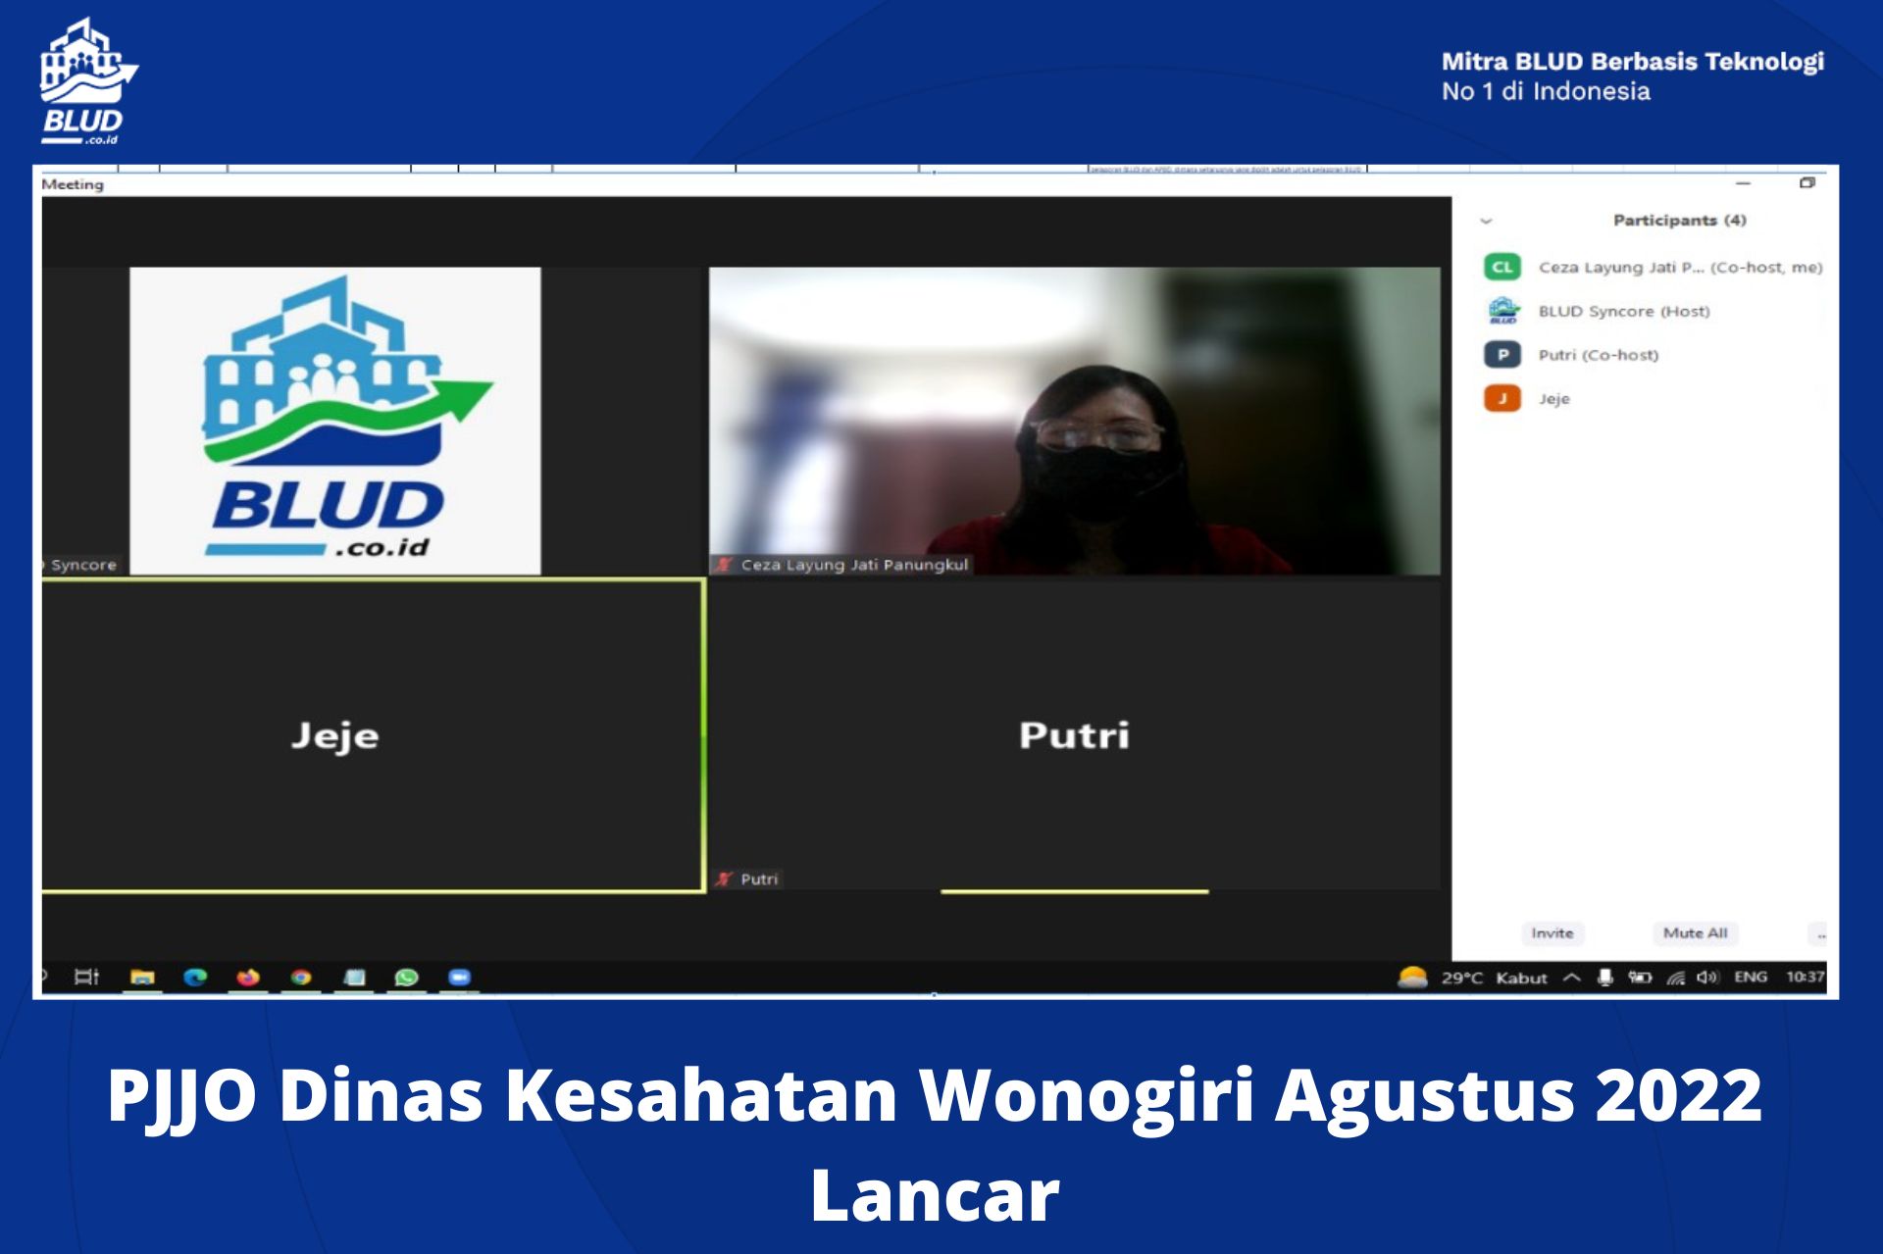The height and width of the screenshot is (1254, 1883).
Task: Click the 'PJJO Dinas Kesahatan Wonogiri Agustus 2022' caption
Action: tap(935, 1095)
